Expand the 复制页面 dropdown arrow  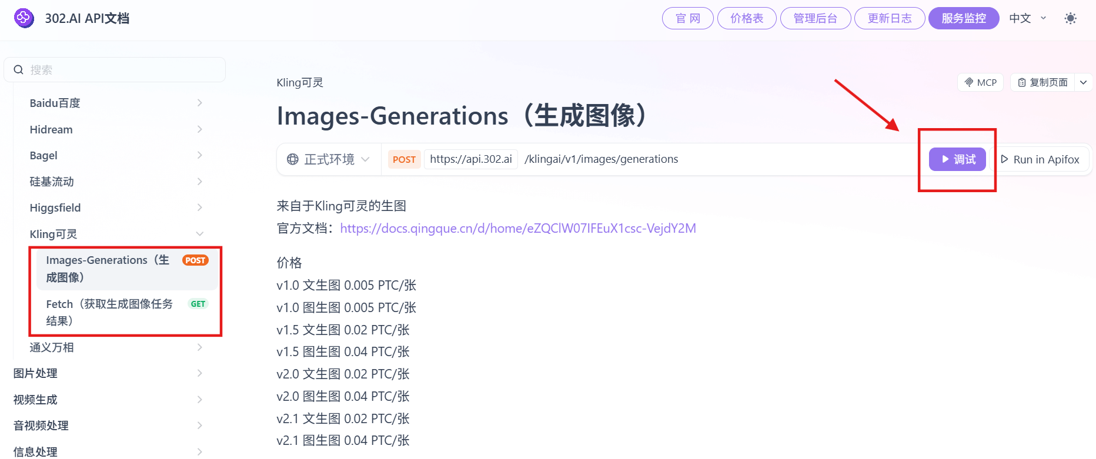1084,82
